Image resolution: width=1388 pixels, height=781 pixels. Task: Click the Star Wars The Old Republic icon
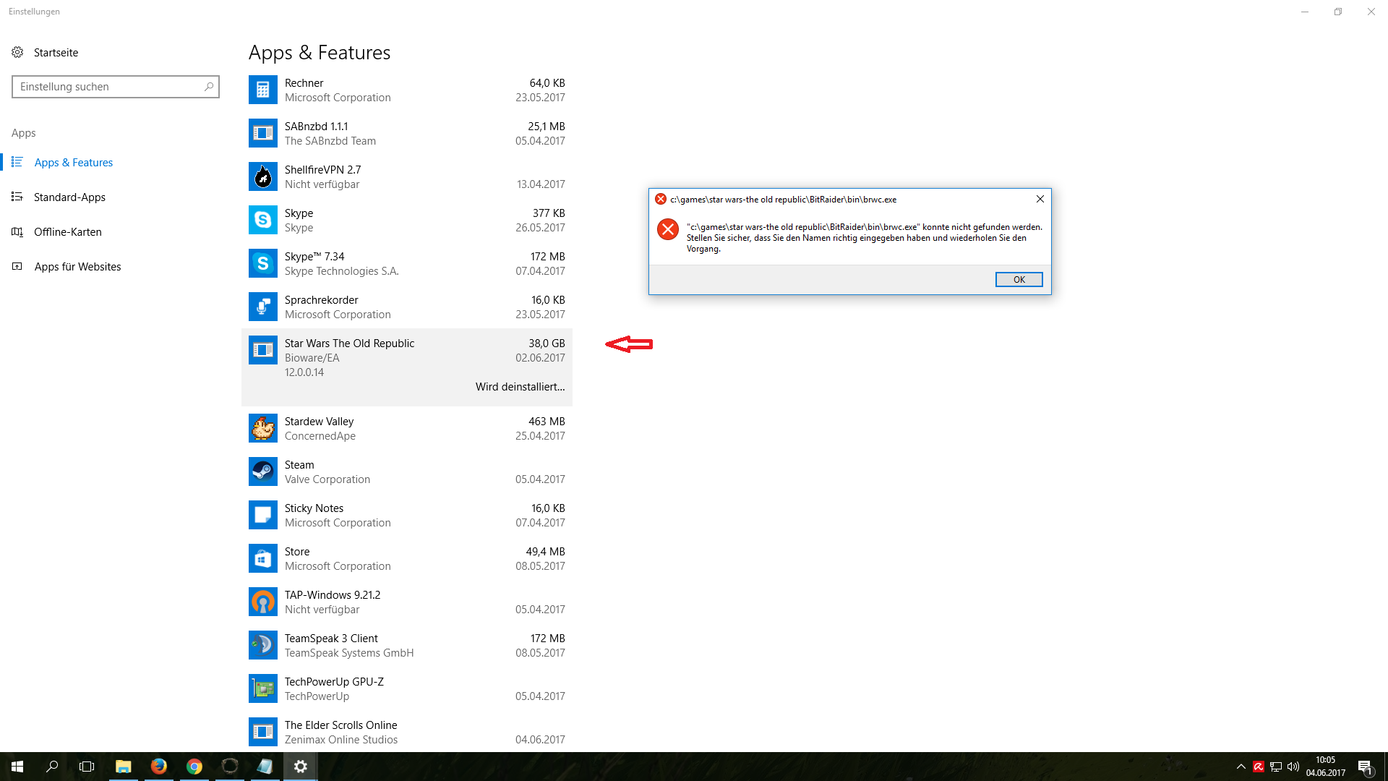click(x=262, y=350)
